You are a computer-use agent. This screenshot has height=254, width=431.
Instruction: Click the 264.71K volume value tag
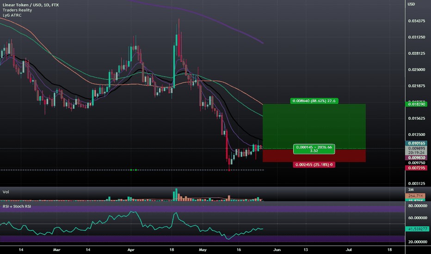[415, 196]
